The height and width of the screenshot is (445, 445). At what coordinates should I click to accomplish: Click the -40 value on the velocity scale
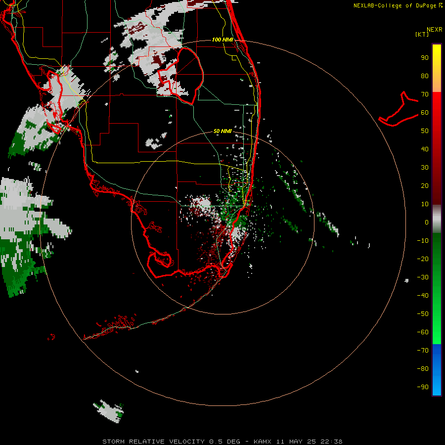tap(423, 296)
